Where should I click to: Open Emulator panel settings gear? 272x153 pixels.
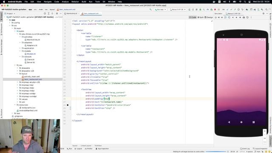click(263, 13)
